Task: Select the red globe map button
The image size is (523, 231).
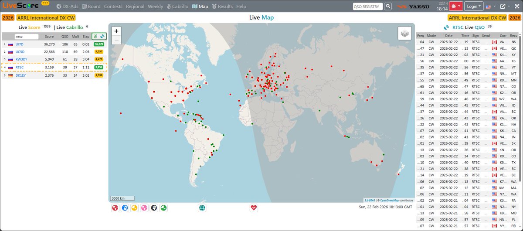Action: pyautogui.click(x=115, y=208)
